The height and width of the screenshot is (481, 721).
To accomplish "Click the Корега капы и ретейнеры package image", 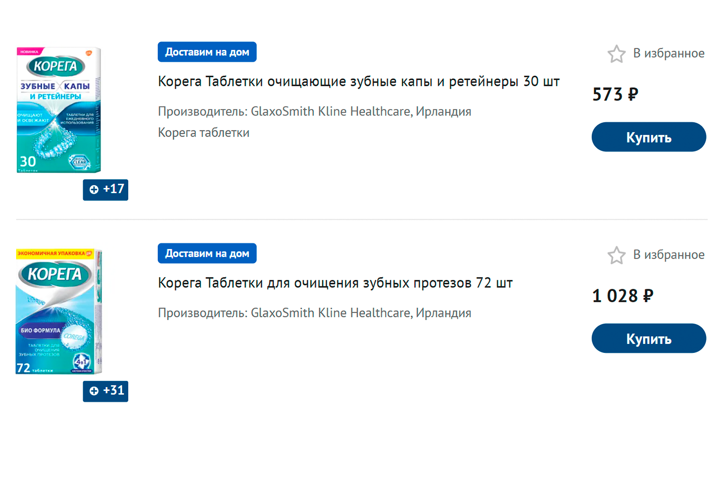I will click(59, 110).
